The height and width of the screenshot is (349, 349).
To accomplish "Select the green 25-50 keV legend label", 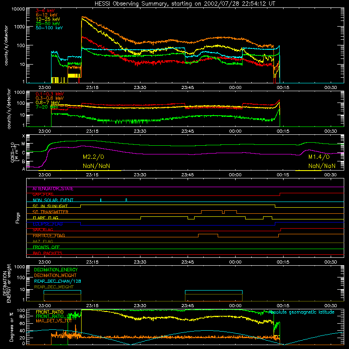I will (48, 24).
